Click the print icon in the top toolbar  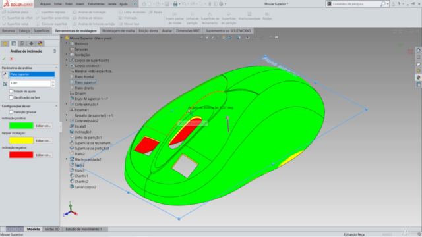click(x=175, y=4)
